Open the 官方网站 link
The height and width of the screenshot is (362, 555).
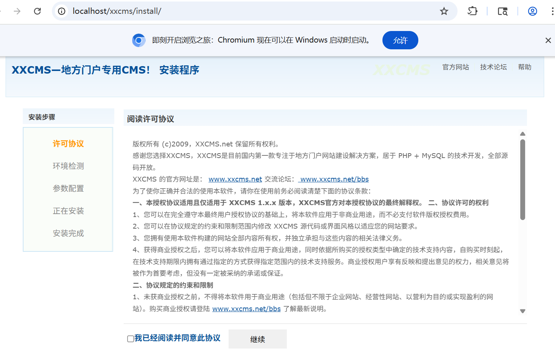pyautogui.click(x=456, y=67)
